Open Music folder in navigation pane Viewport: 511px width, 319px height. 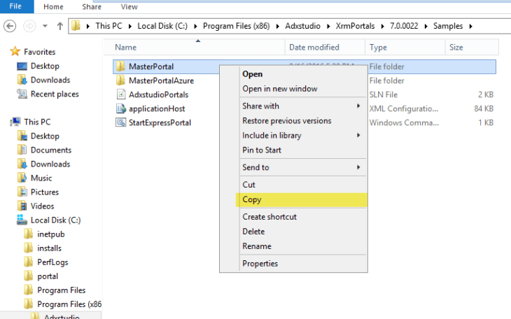pyautogui.click(x=41, y=178)
